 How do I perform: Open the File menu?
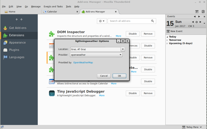(x=4, y=6)
